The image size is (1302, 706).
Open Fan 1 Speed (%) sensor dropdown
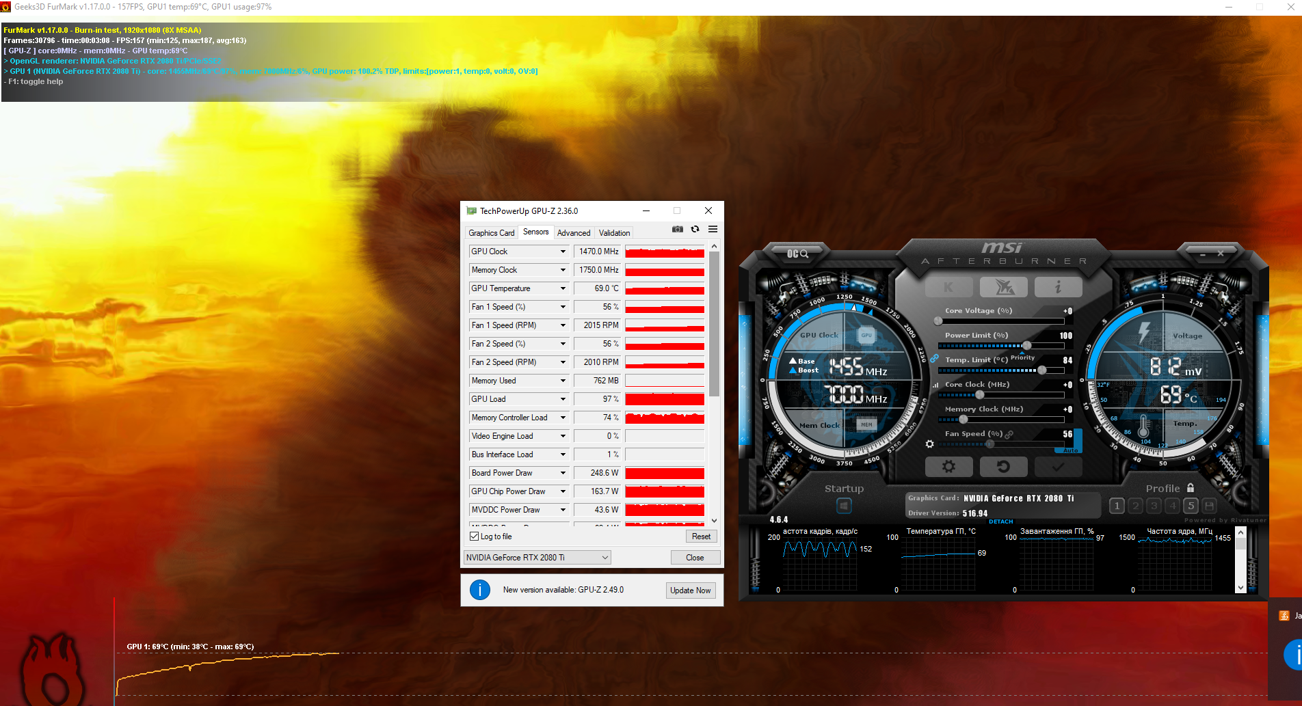563,307
